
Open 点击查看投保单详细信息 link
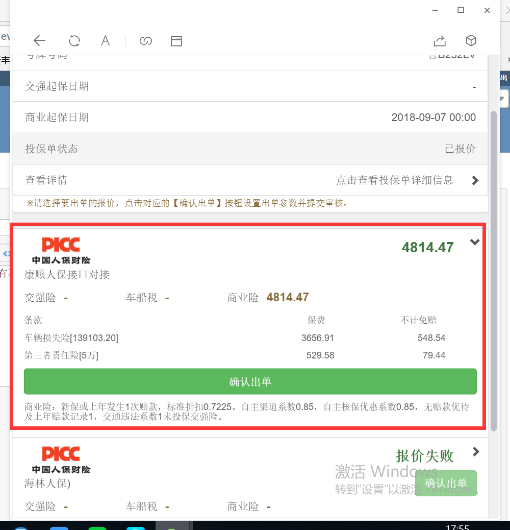tap(395, 180)
